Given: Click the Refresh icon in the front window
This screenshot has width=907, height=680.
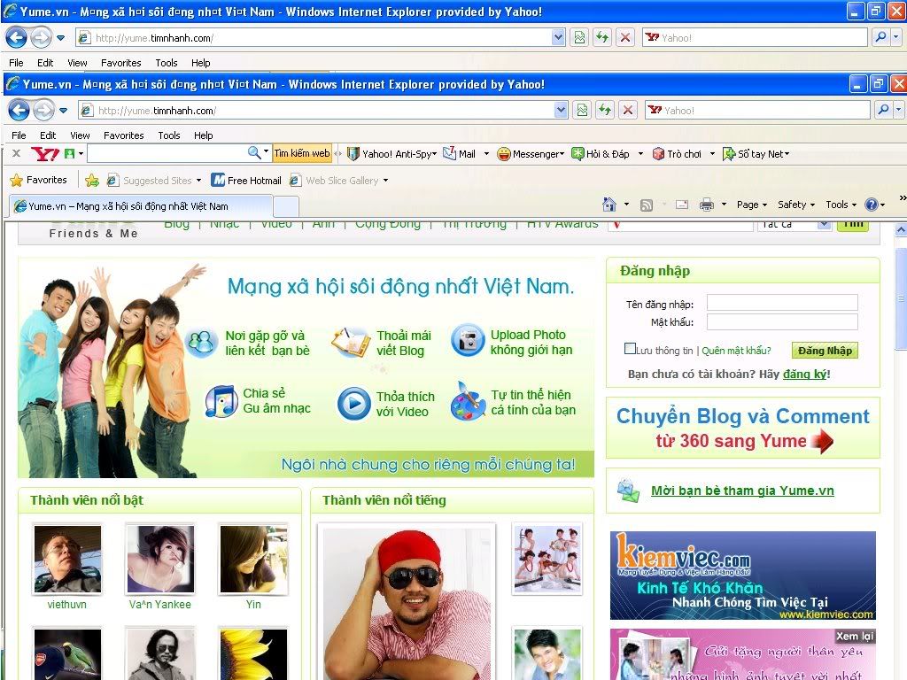Looking at the screenshot, I should pyautogui.click(x=605, y=110).
